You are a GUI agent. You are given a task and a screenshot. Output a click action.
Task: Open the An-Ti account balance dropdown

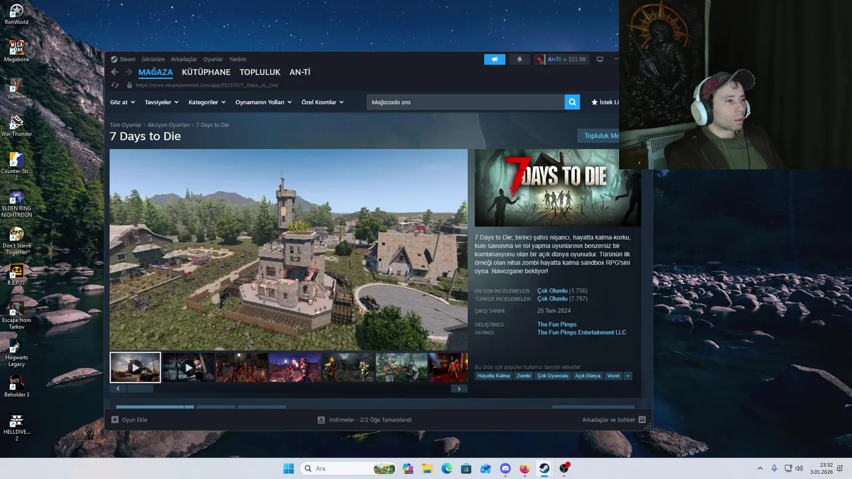[x=566, y=59]
